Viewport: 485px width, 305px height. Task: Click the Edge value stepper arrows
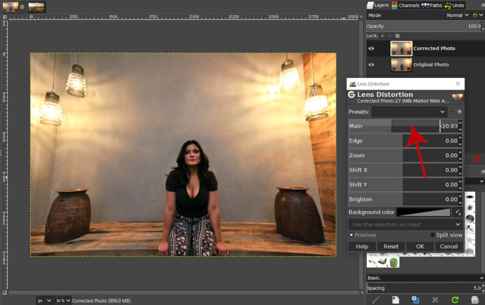(x=460, y=141)
